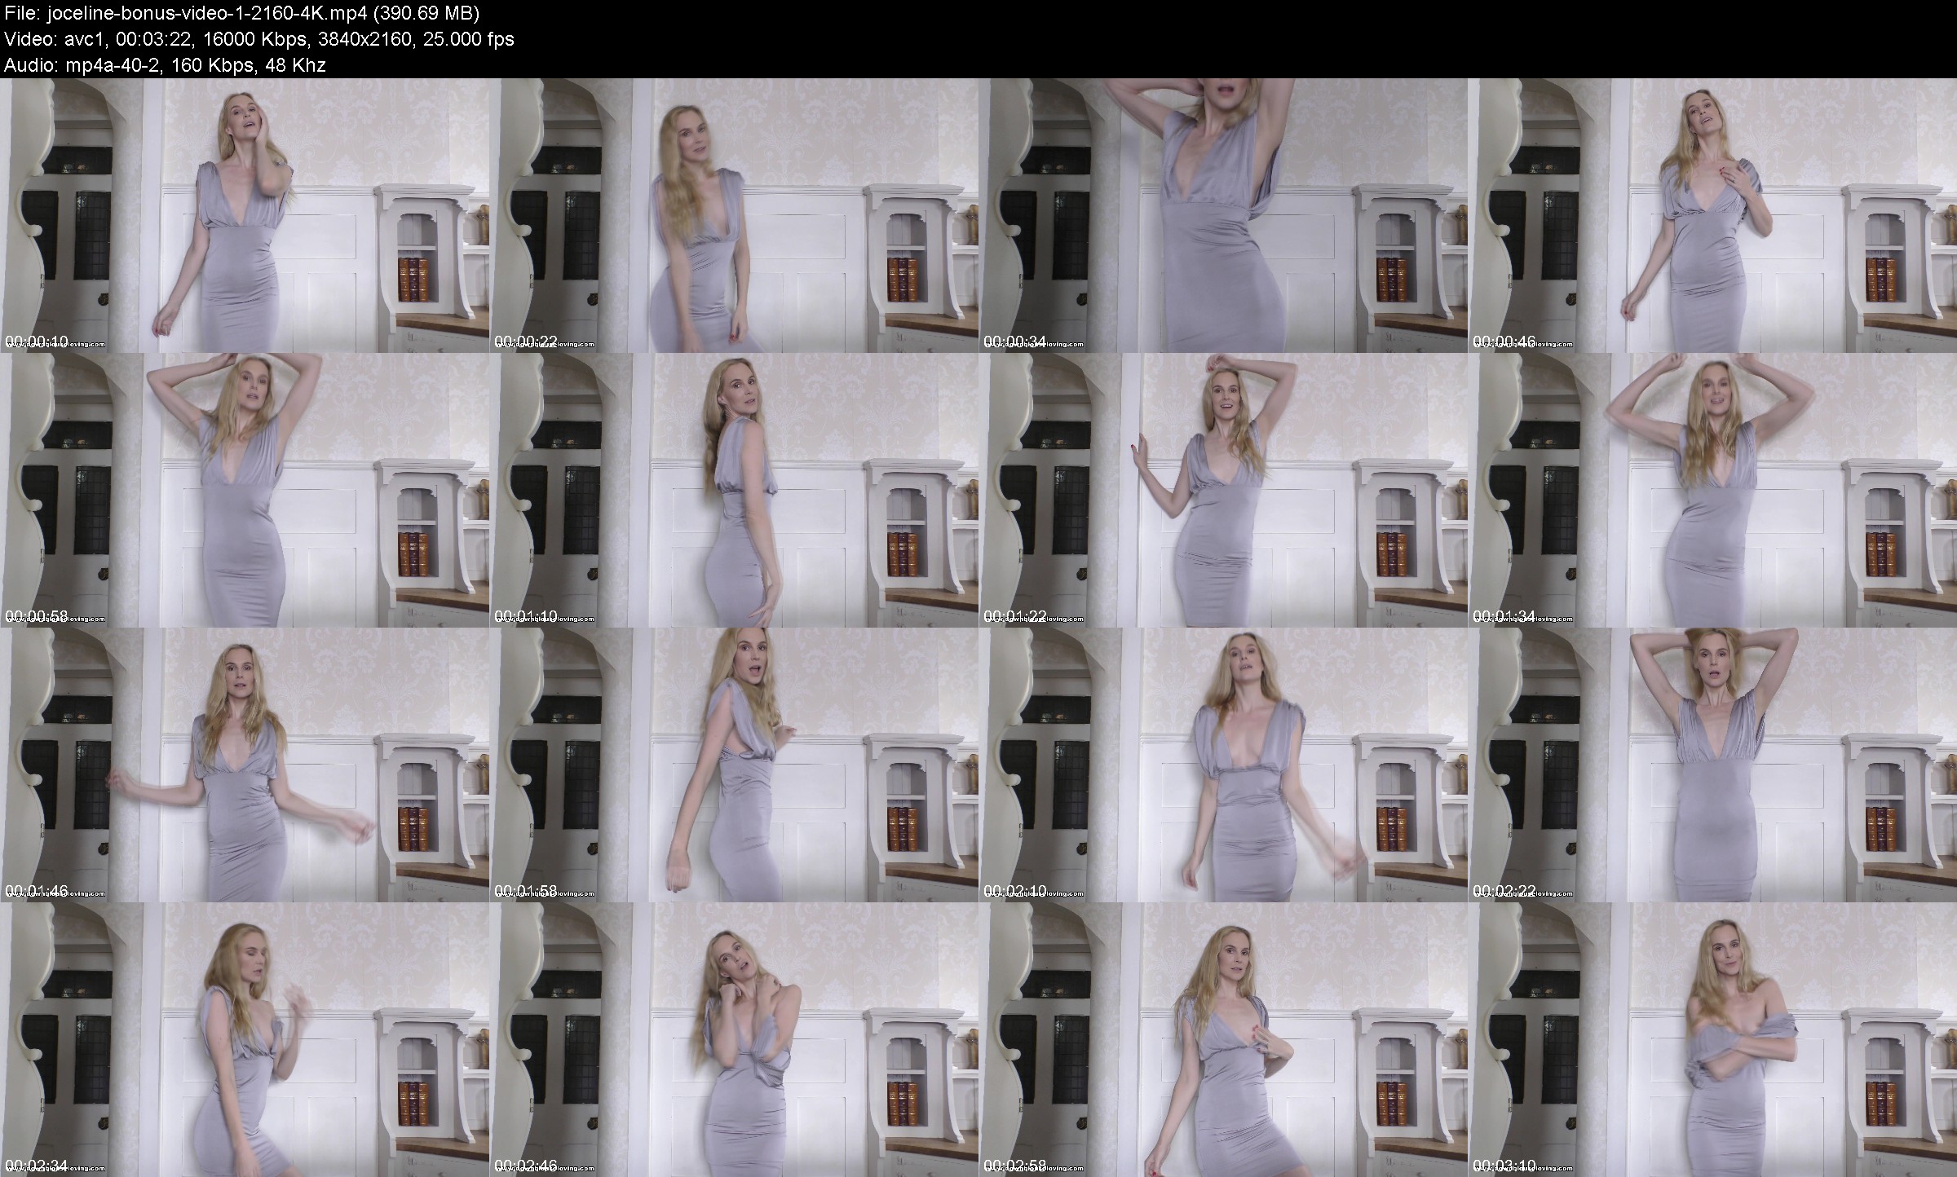Click the thumbnail at 00:02:58
1957x1177 pixels.
click(1223, 1039)
